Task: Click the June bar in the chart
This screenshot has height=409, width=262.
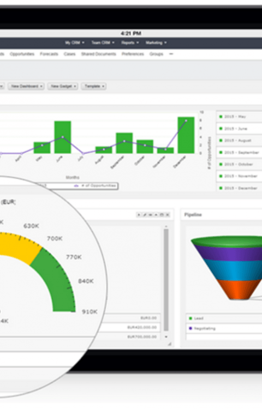Action: 63,137
